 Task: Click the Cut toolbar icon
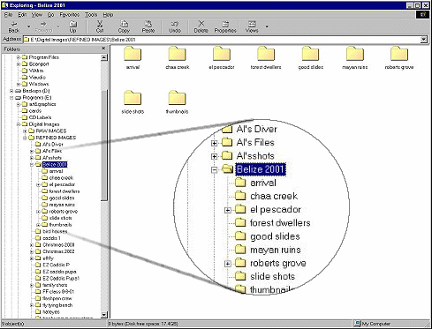(x=100, y=26)
